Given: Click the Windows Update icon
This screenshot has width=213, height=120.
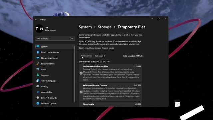Looking at the screenshot, I should pyautogui.click(x=38, y=103).
